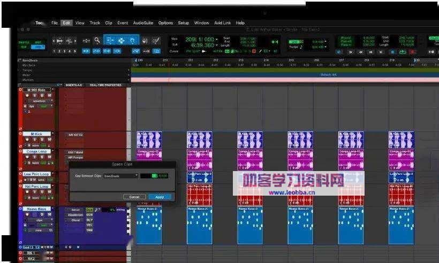Mute the Conga Loop track
Viewport: 439px width, 263px height.
(x=49, y=157)
